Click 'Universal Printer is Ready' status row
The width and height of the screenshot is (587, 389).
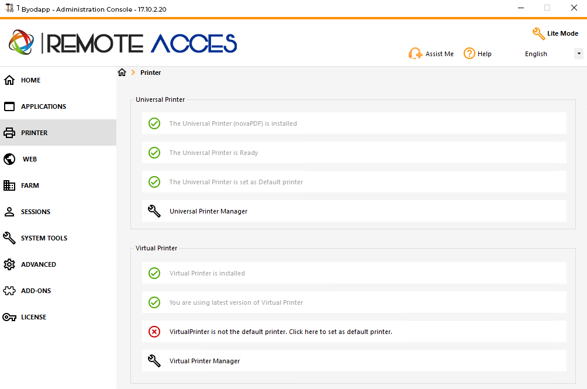(214, 153)
